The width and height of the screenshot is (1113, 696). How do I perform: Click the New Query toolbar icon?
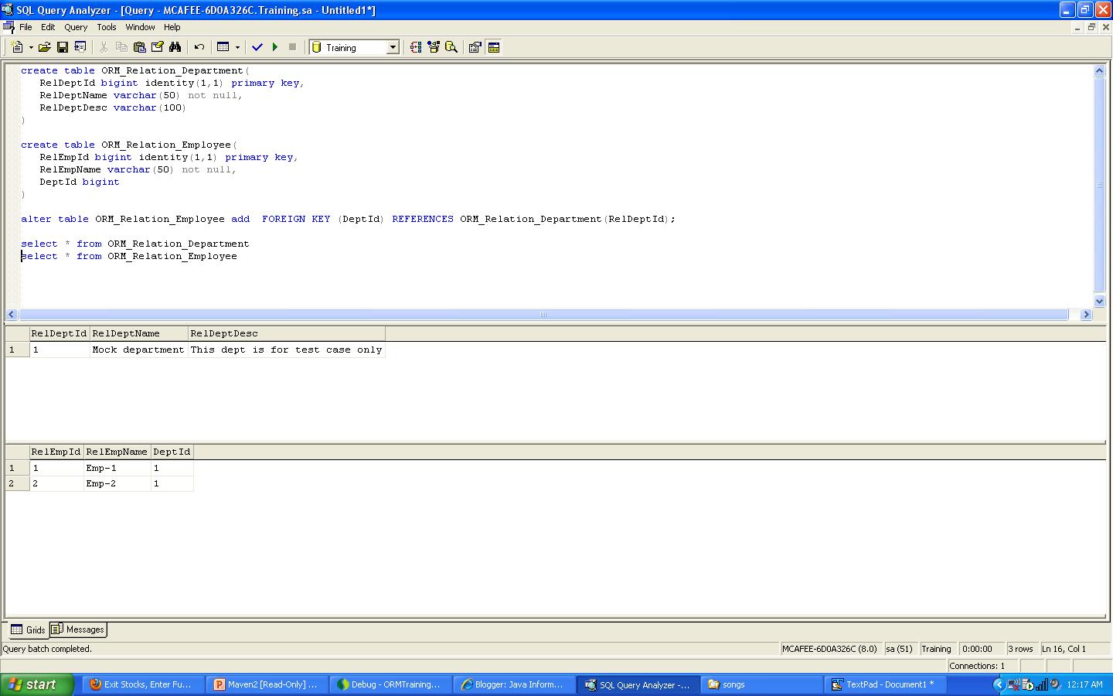(17, 47)
